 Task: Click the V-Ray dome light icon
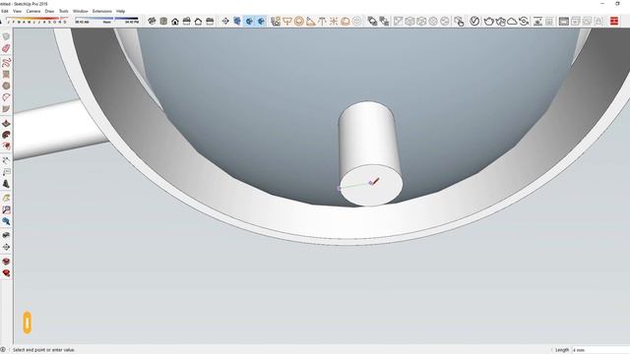346,22
